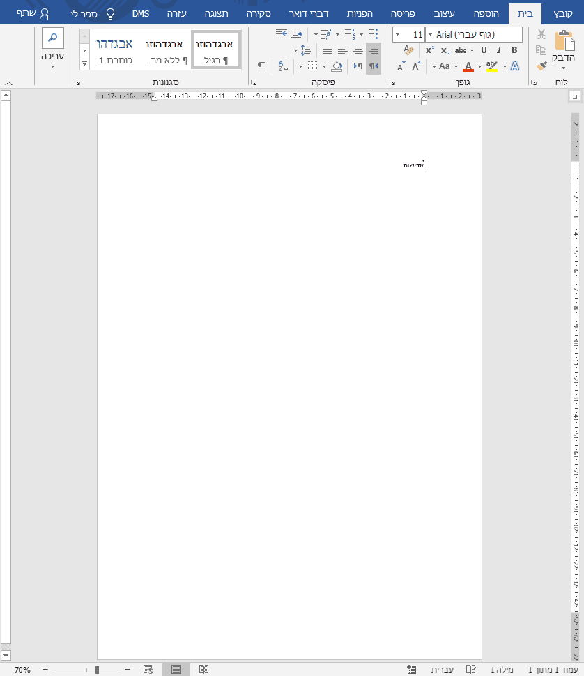The height and width of the screenshot is (676, 584).
Task: Click the decrease indent icon
Action: 297,34
